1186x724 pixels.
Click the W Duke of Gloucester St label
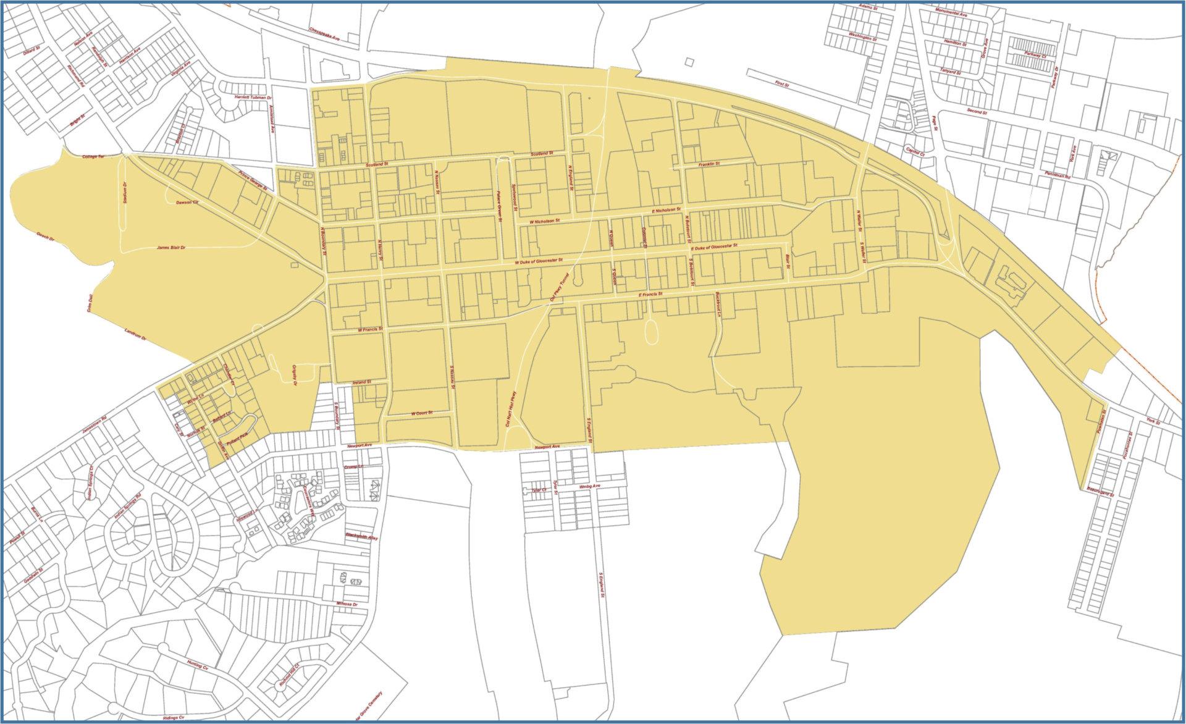(539, 262)
